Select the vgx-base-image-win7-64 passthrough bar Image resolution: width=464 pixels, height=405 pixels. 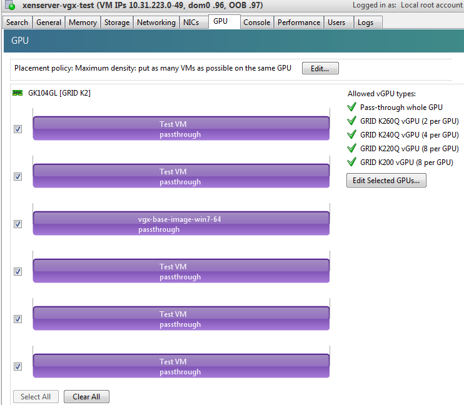pos(181,224)
